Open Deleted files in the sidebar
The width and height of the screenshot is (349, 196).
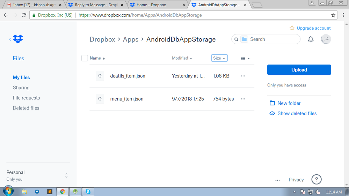(26, 108)
